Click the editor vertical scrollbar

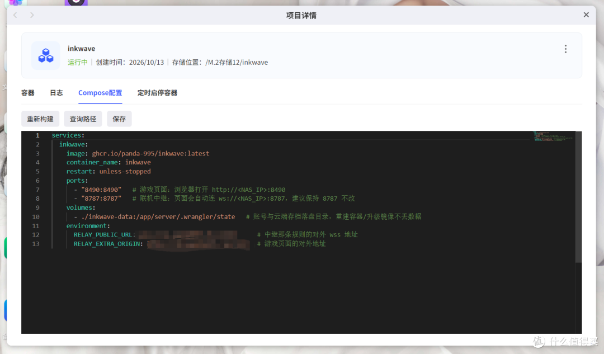click(579, 197)
